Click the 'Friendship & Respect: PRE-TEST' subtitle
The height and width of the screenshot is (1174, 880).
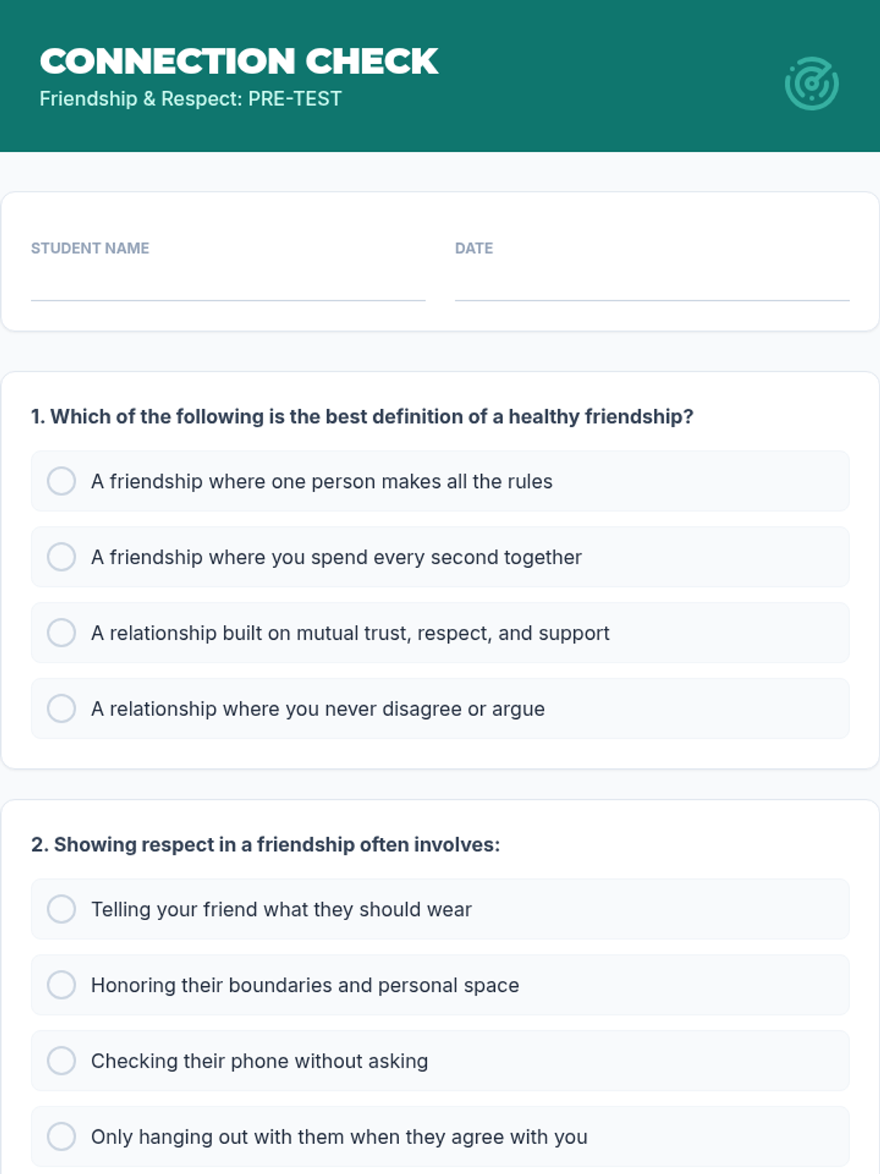[x=191, y=98]
